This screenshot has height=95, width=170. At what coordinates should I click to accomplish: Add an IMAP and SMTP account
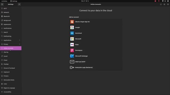(95, 62)
